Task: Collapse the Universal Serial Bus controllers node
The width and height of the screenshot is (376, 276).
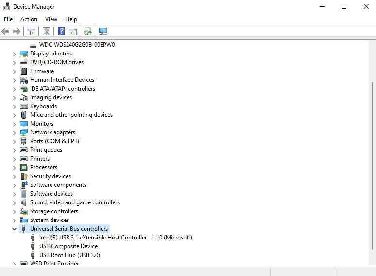Action: (14, 229)
